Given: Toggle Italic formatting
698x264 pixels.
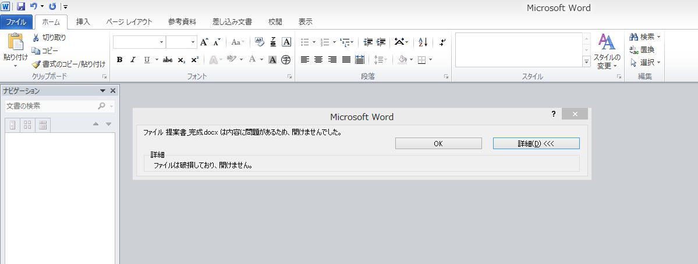Looking at the screenshot, I should (133, 60).
